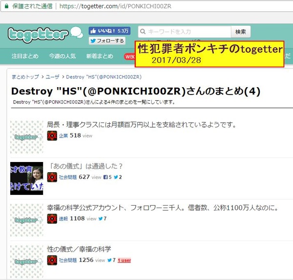Image resolution: width=293 pixels, height=280 pixels.
Task: Click the 518 view count text
Action: point(81,136)
